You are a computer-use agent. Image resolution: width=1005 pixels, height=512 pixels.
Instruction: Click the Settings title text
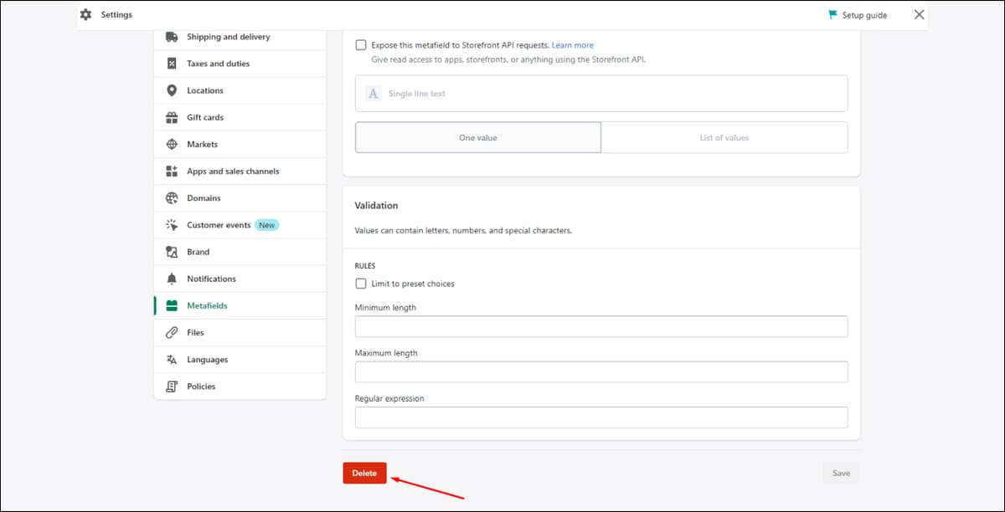click(x=116, y=15)
